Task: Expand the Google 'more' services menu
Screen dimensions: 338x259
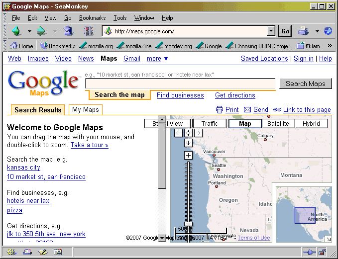Action: click(157, 58)
